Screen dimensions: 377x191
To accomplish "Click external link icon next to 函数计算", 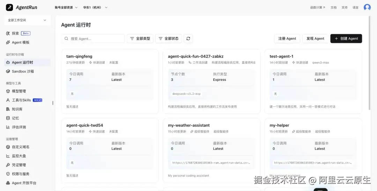I will (324, 7).
